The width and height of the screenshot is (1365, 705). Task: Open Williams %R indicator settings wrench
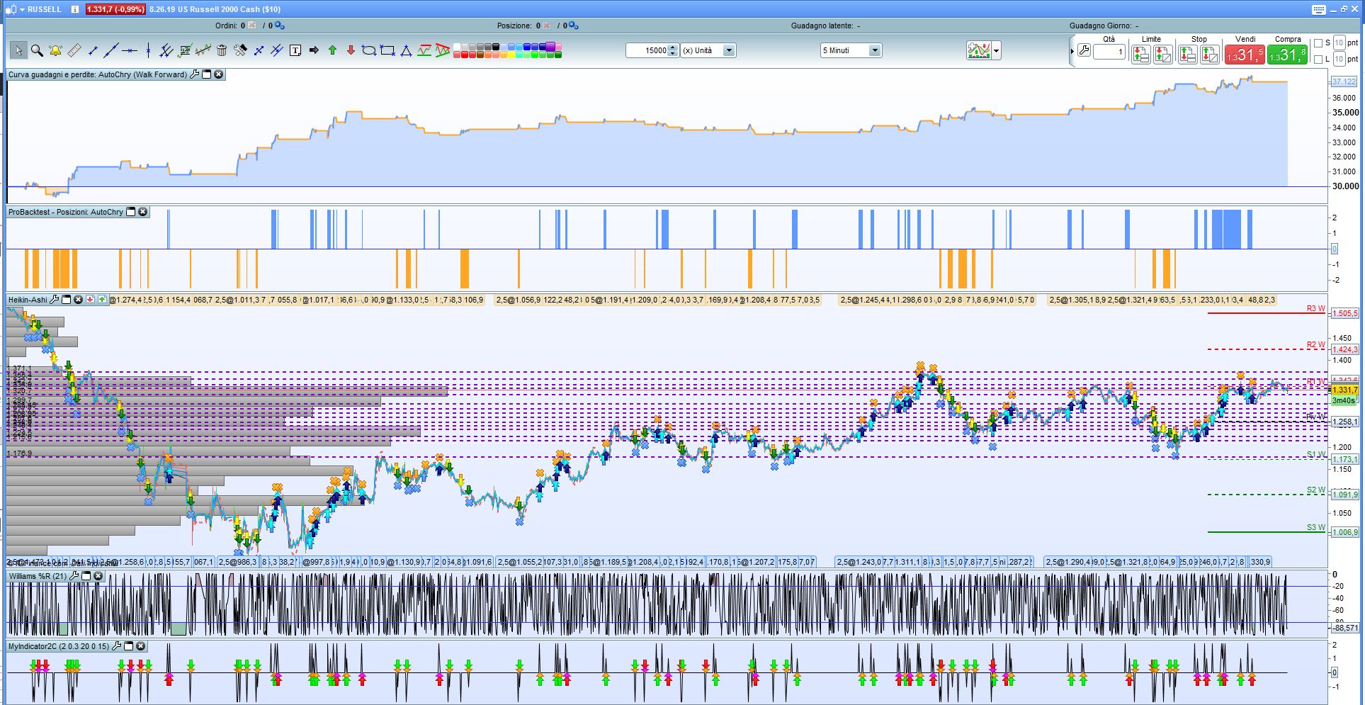click(74, 577)
